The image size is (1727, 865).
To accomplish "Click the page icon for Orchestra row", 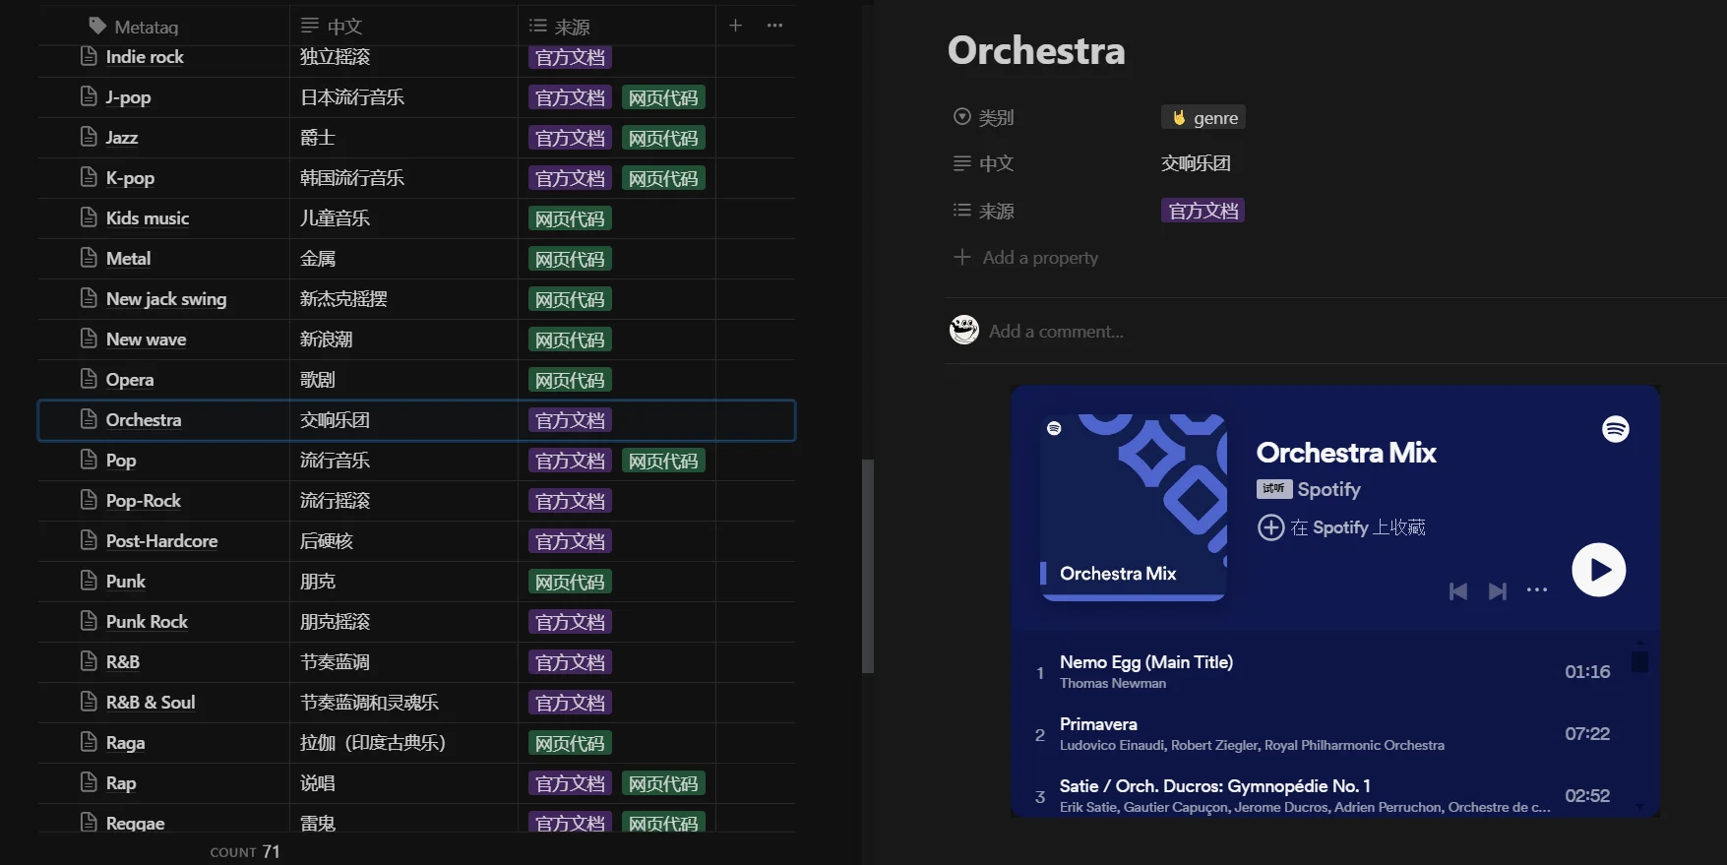I will click(89, 419).
